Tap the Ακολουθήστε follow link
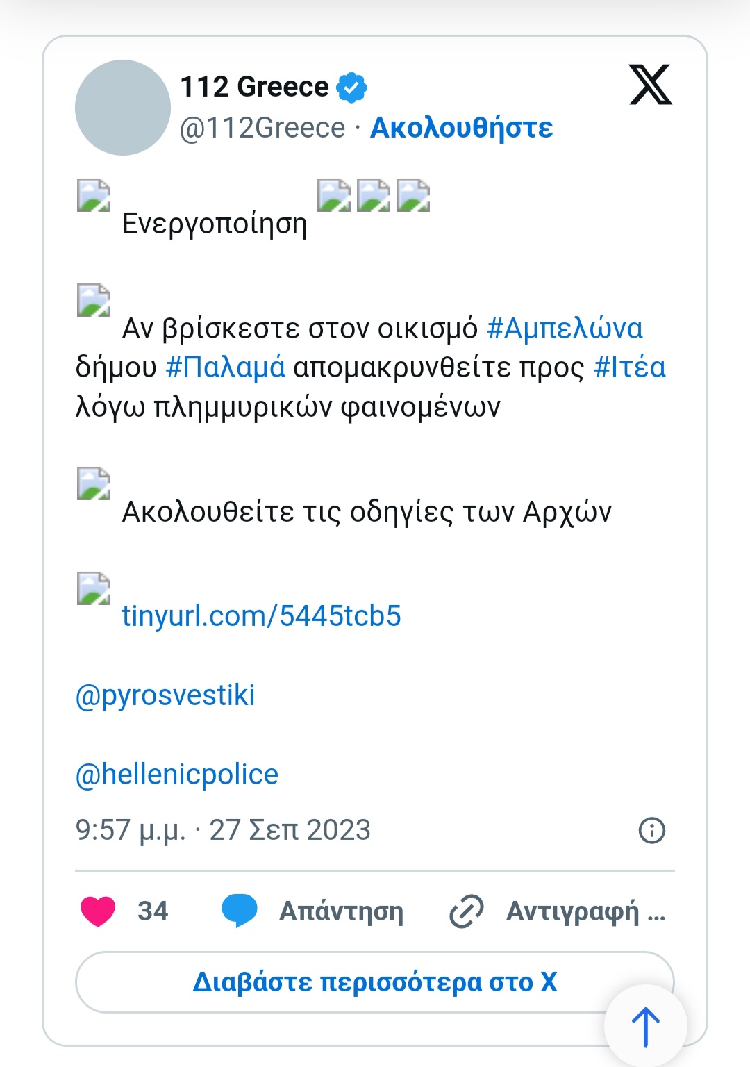The width and height of the screenshot is (750, 1067). click(x=462, y=128)
